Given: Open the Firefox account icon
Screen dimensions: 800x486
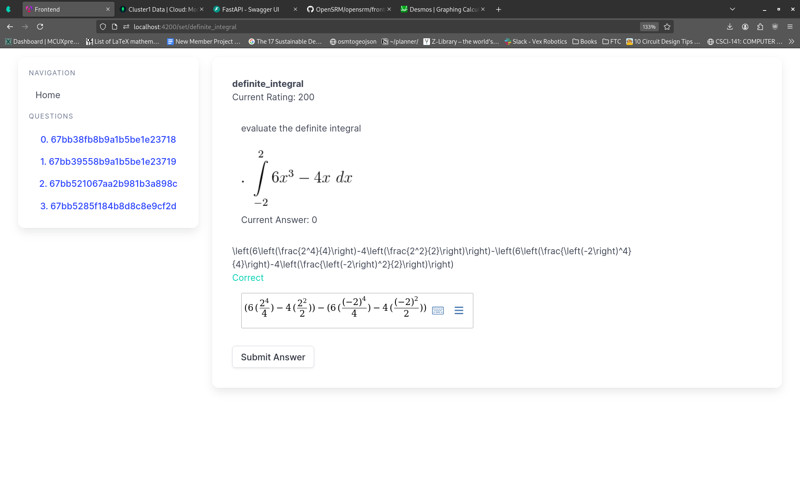Looking at the screenshot, I should (x=745, y=27).
